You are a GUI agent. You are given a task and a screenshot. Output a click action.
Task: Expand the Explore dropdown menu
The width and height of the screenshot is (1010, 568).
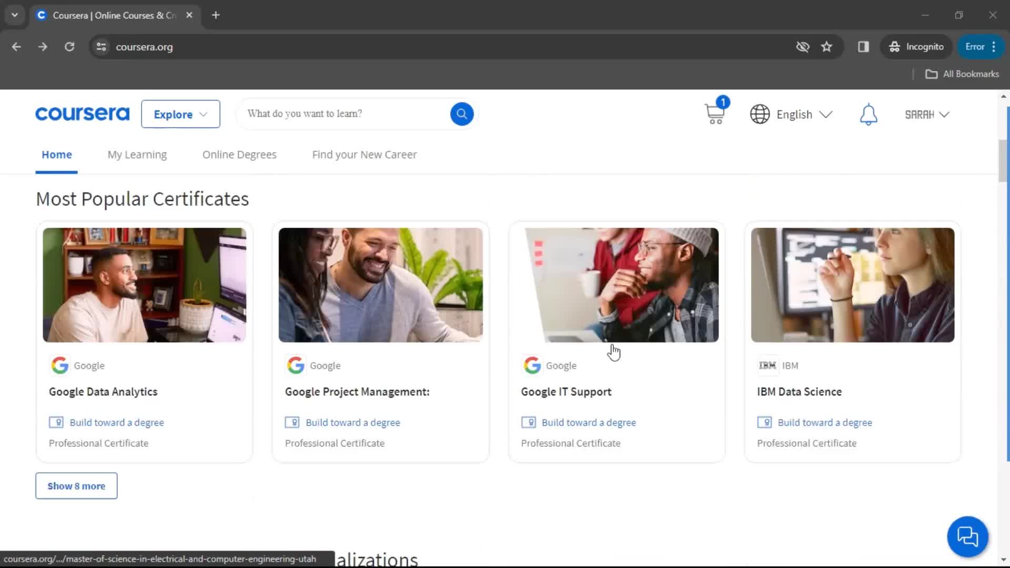coord(180,114)
